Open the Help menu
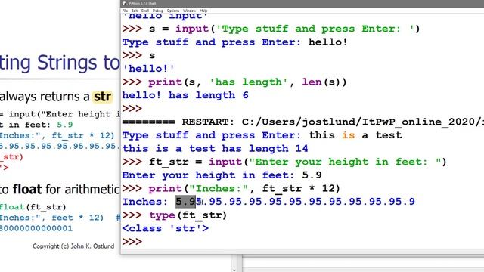Screen dimensions: 484x272 pyautogui.click(x=203, y=11)
